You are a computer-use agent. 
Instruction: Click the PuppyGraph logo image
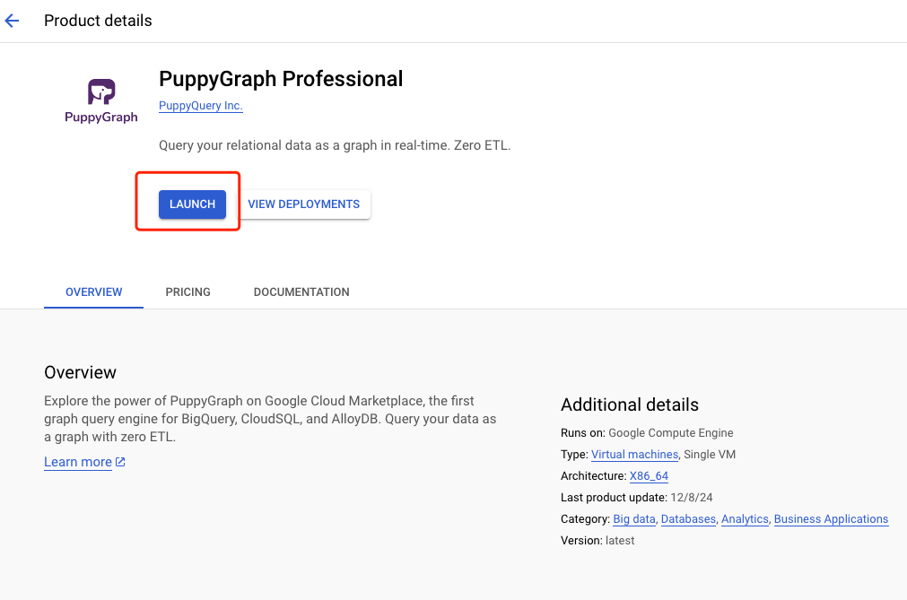[x=101, y=100]
